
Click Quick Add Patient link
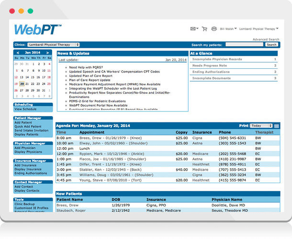[28, 127]
